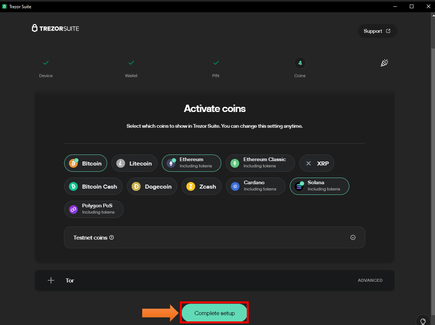This screenshot has width=435, height=325.
Task: Open the lightbulb guide icon
Action: click(423, 321)
